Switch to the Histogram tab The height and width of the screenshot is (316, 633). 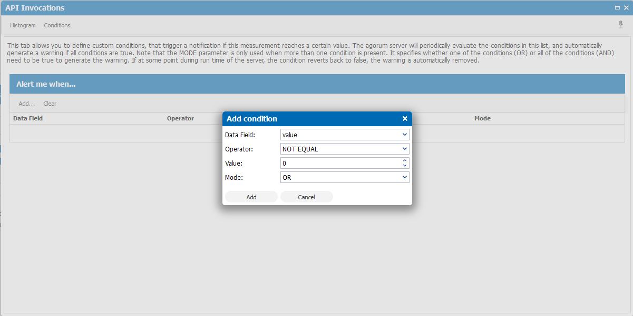click(x=23, y=25)
